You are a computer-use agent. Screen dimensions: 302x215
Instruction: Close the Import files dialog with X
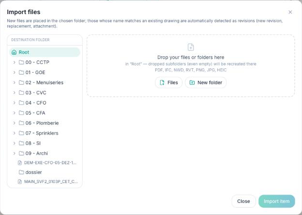(290, 12)
